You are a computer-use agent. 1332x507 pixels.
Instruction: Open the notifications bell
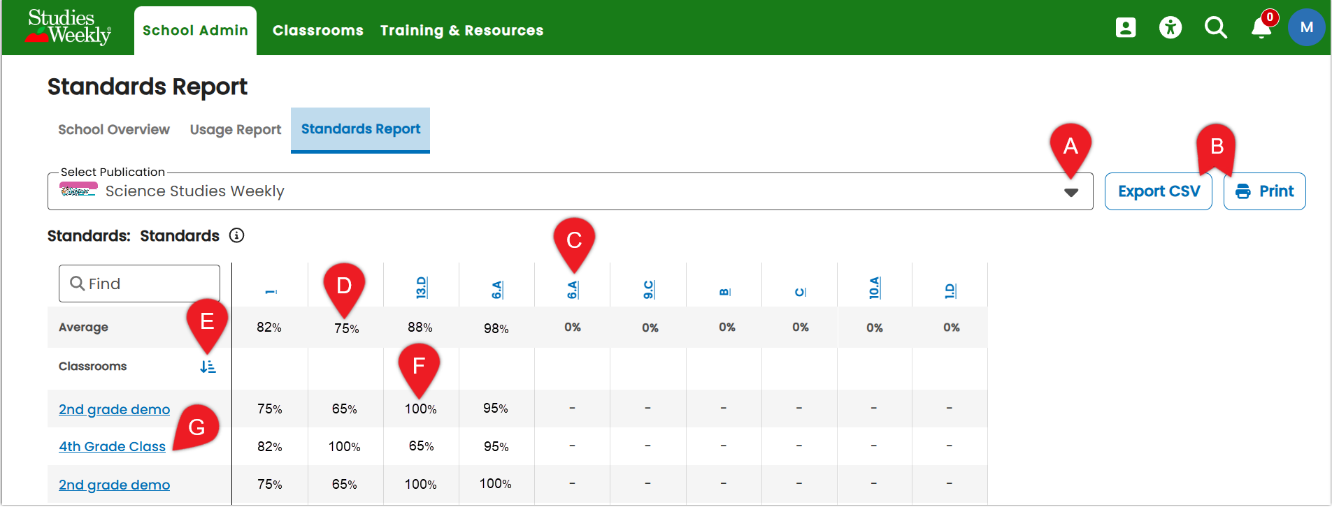[x=1261, y=28]
